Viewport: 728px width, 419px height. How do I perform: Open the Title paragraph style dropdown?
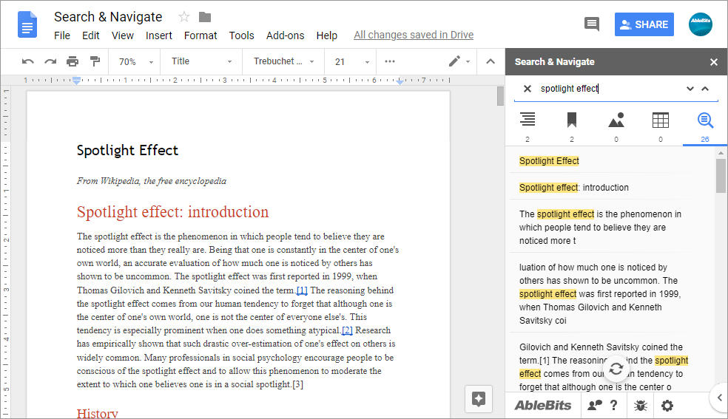[201, 61]
